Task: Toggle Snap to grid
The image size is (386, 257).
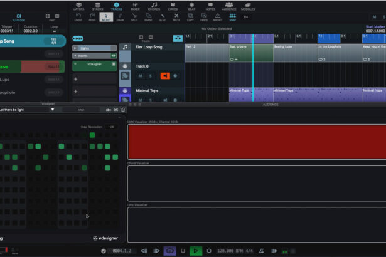Action: 232,17
